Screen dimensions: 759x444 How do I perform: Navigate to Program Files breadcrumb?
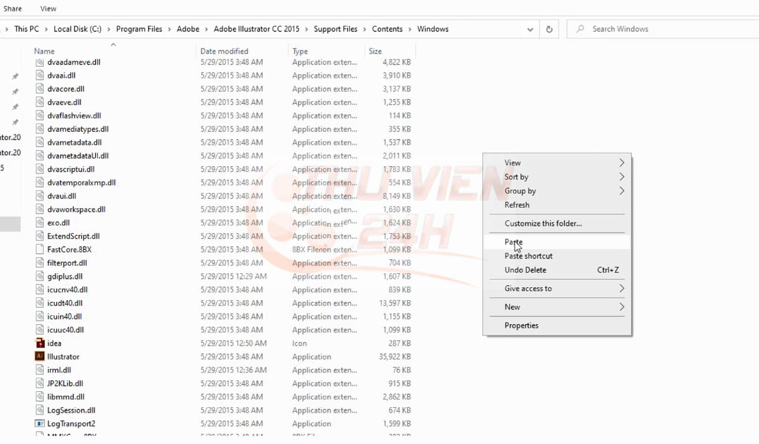139,29
